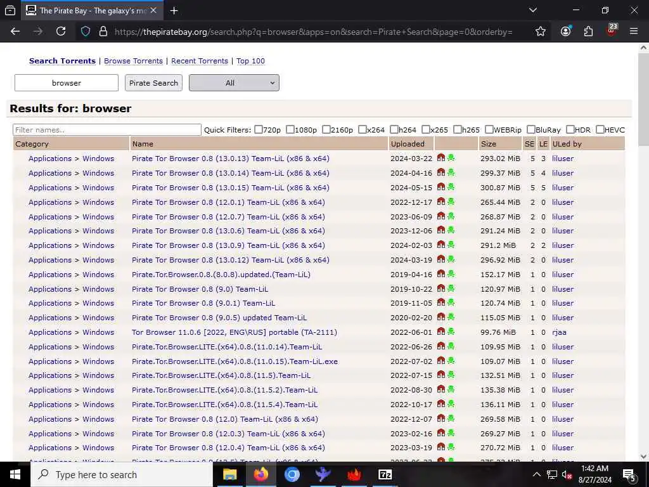The image size is (649, 487).
Task: Open File Explorer from taskbar
Action: tap(229, 474)
